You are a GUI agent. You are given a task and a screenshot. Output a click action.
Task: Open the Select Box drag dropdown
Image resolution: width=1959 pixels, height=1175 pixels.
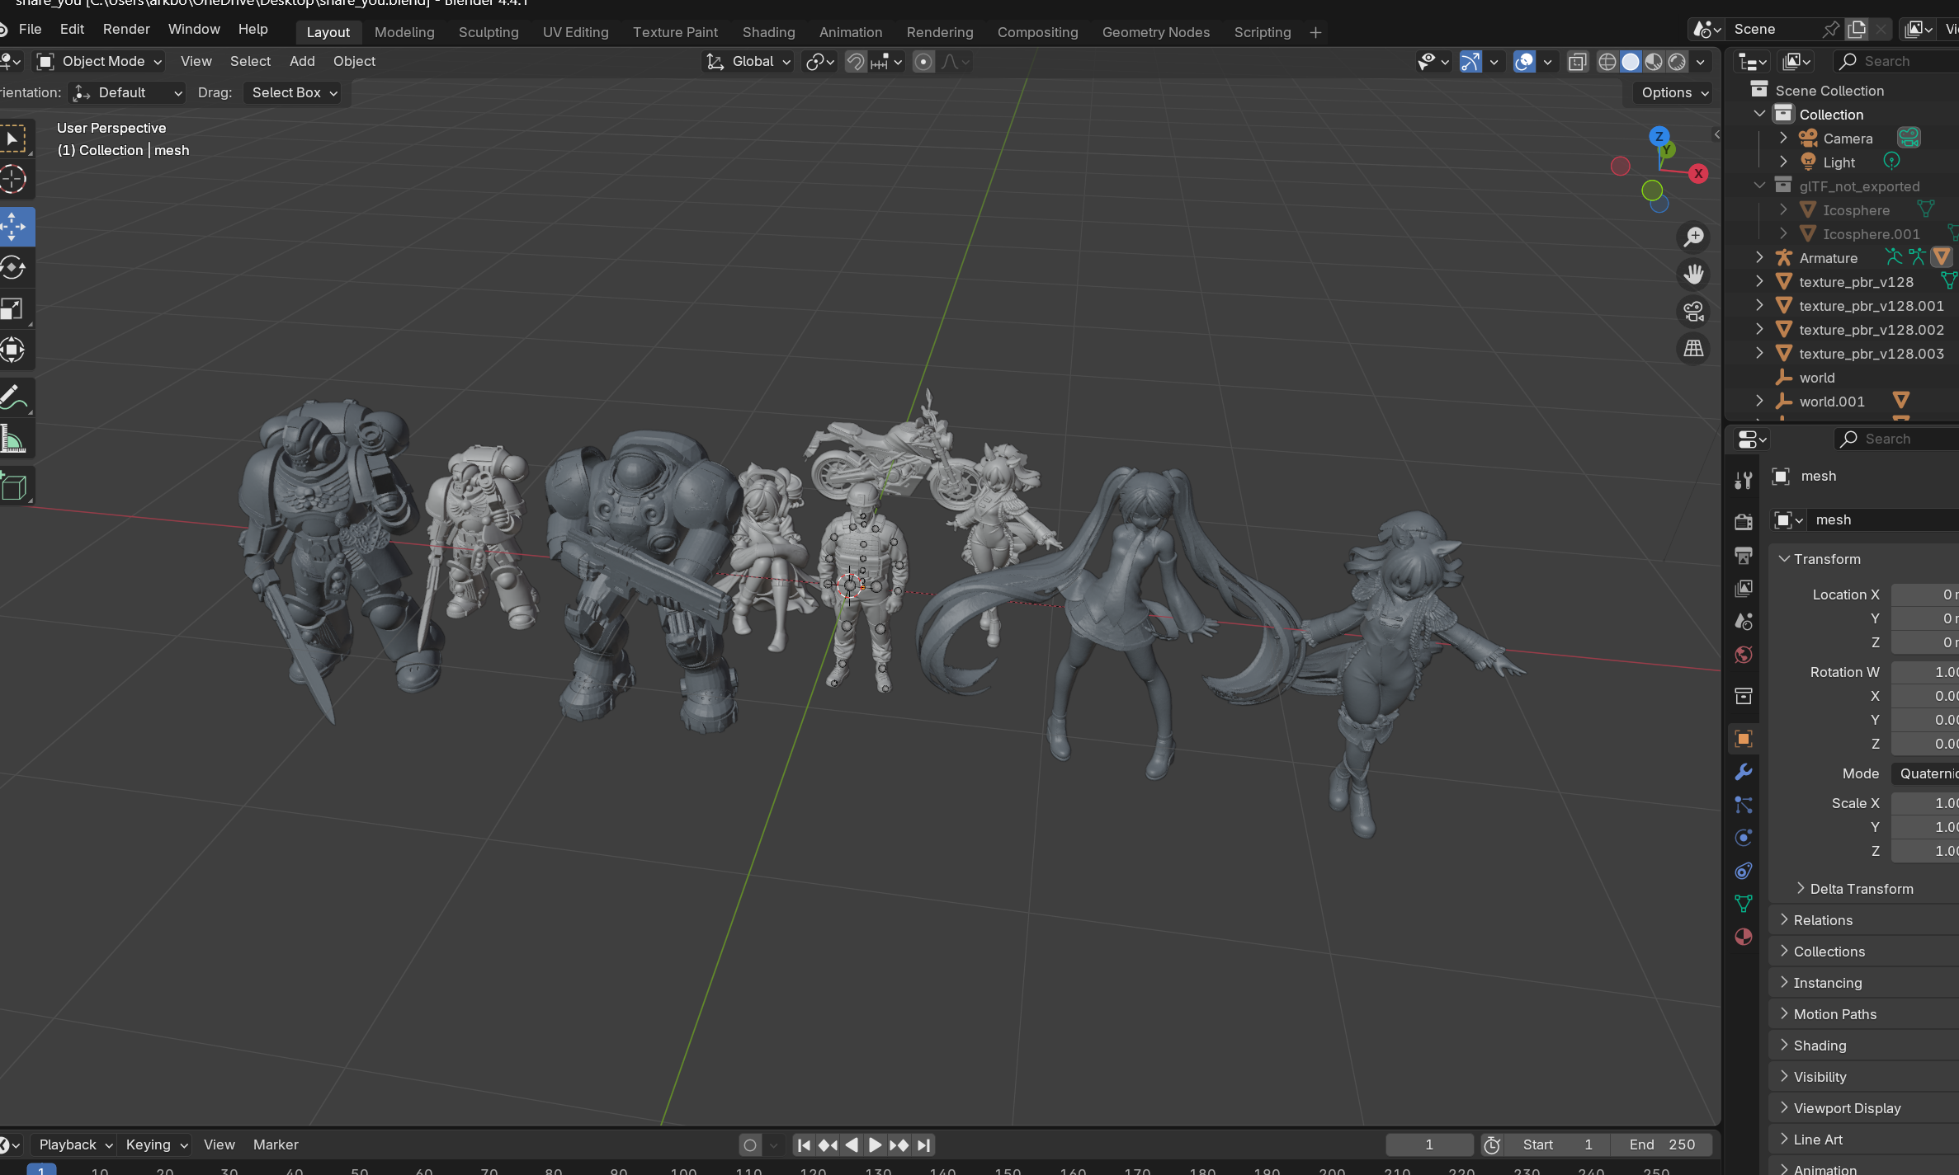point(295,93)
